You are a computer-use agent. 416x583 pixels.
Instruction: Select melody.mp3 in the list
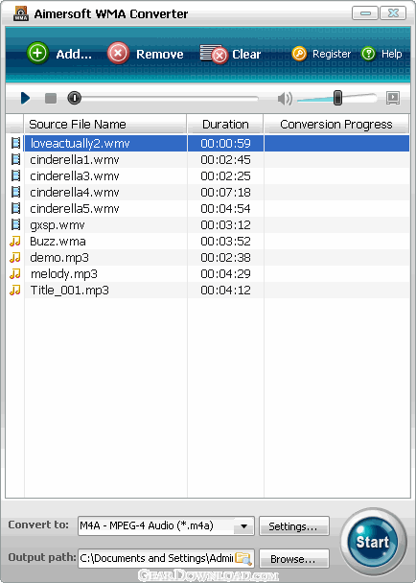208,274
